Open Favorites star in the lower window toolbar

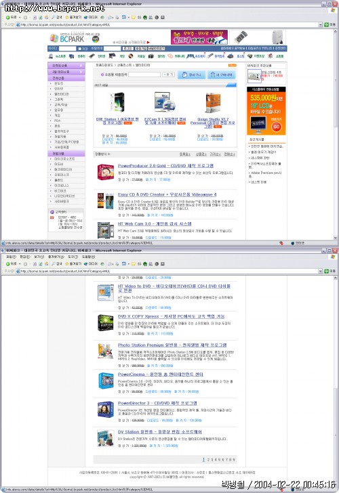pyautogui.click(x=73, y=264)
